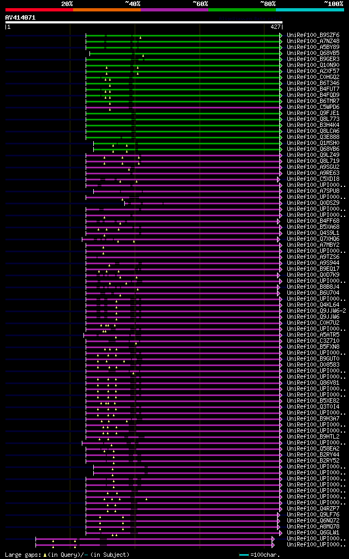Go to the UniRef100_Q4KL64 label
The width and height of the screenshot is (349, 559).
pyautogui.click(x=313, y=305)
